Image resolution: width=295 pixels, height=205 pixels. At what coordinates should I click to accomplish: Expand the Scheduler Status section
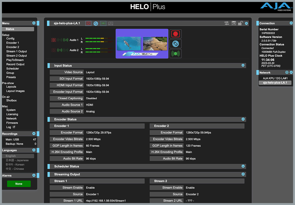pos(243,166)
